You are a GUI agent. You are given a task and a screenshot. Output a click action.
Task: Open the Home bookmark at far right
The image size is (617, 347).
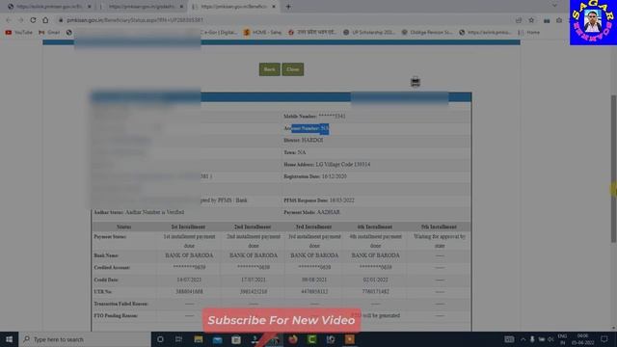tap(529, 32)
